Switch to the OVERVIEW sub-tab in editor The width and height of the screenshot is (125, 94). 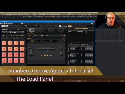[x=33, y=38]
